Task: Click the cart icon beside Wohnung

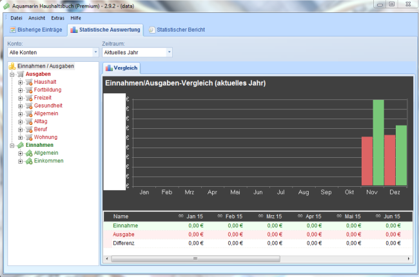Action: pyautogui.click(x=29, y=137)
